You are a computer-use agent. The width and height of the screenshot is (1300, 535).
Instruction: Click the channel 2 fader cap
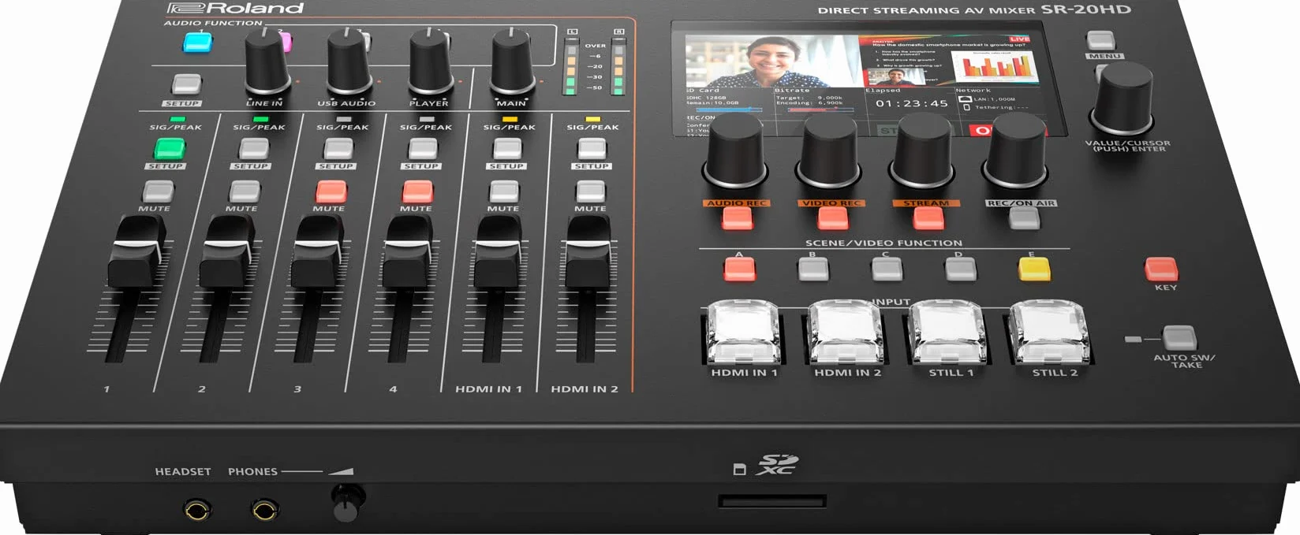(228, 251)
